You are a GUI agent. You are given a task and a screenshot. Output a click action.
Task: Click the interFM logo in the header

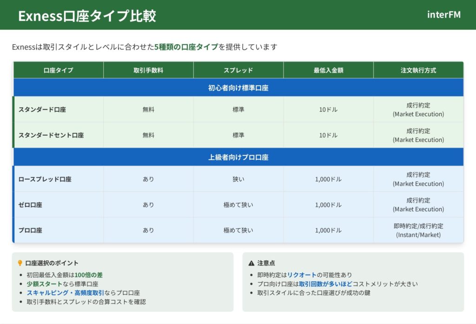tap(444, 14)
